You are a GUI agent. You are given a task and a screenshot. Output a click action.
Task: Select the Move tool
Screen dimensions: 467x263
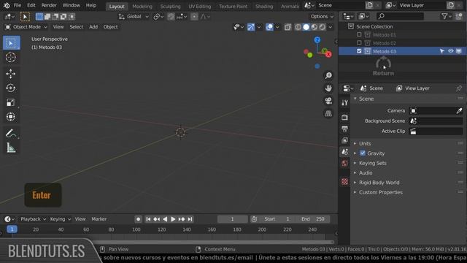pyautogui.click(x=11, y=74)
